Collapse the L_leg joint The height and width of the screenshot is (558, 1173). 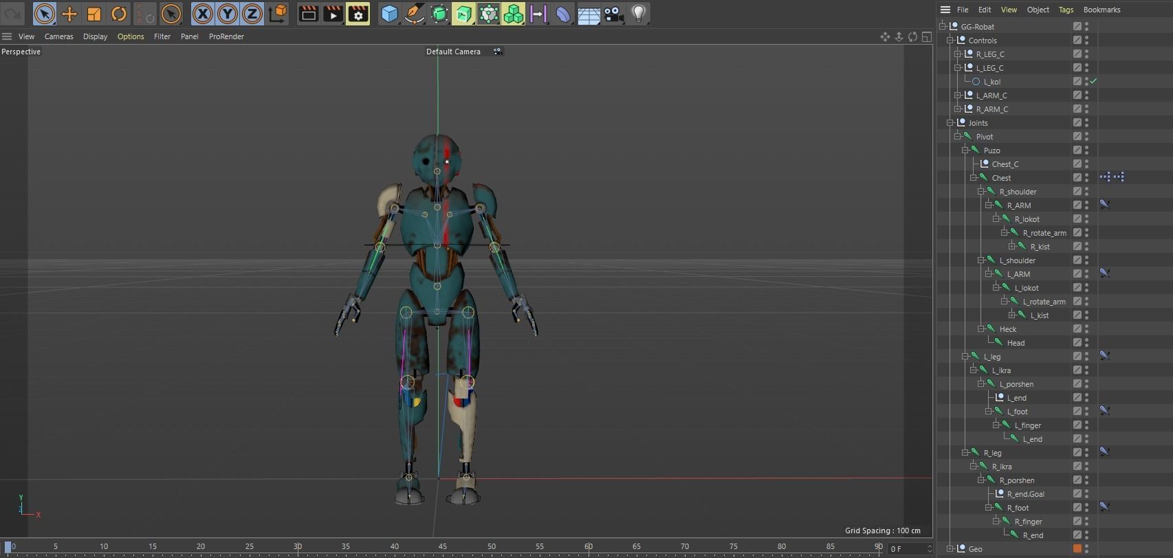[x=965, y=357]
